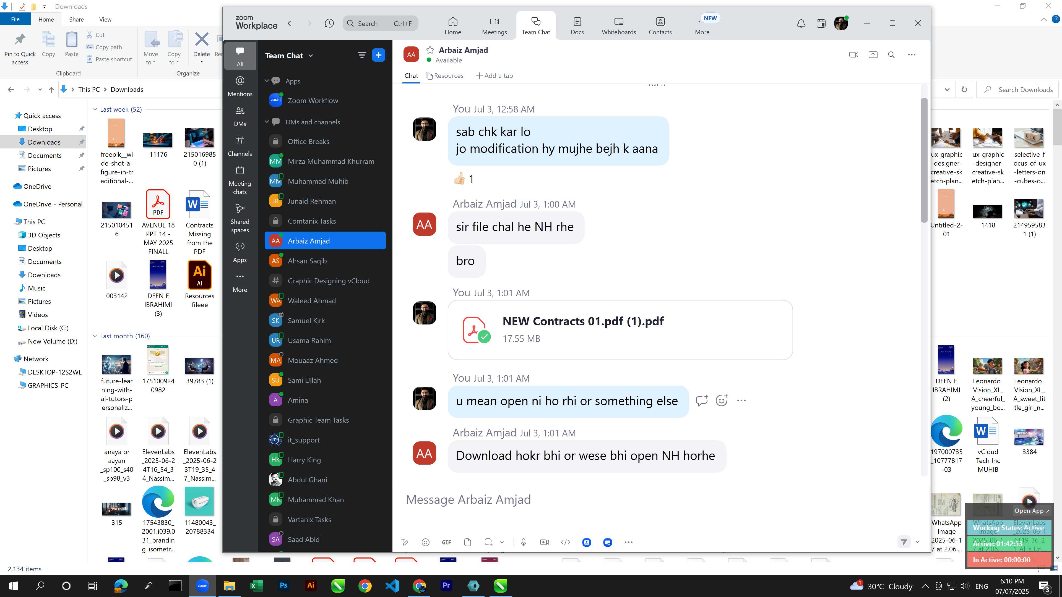
Task: Collapse the DMs and channels section
Action: pyautogui.click(x=267, y=122)
